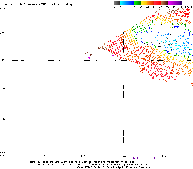The image size is (193, 169).
Task: Click the red 30-35 knots legend band
Action: pos(158,3)
